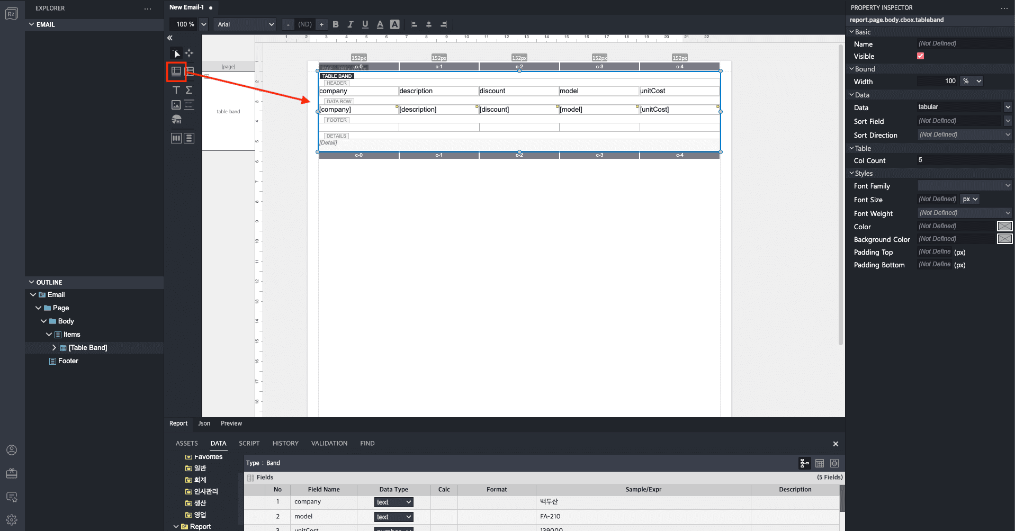Switch to the Json view tab

tap(204, 424)
